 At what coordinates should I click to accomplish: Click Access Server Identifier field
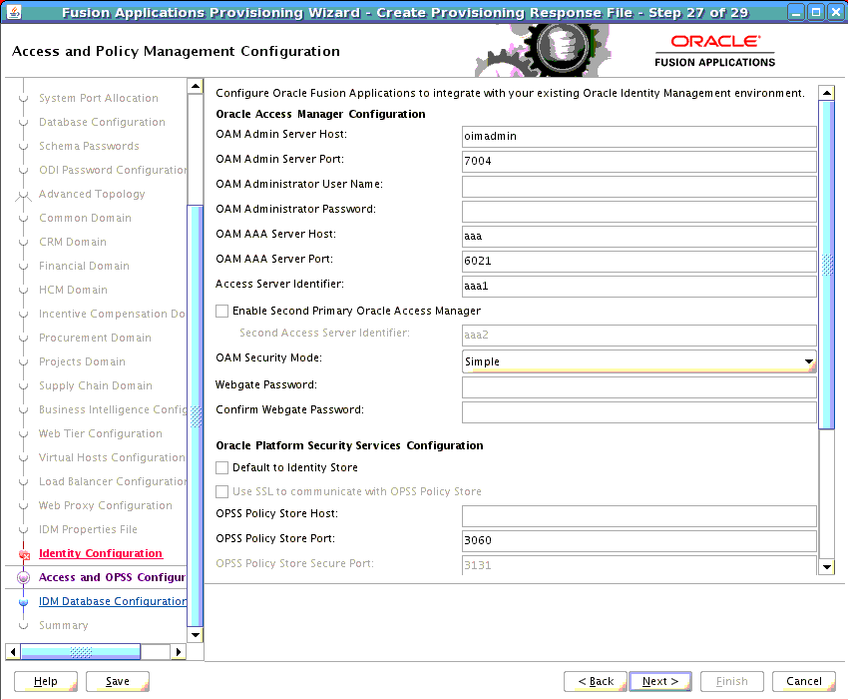point(639,286)
